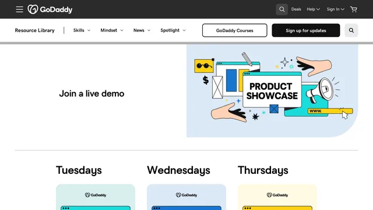Screen dimensions: 373x210
Task: Click the GoDaddy Courses button
Action: point(234,30)
